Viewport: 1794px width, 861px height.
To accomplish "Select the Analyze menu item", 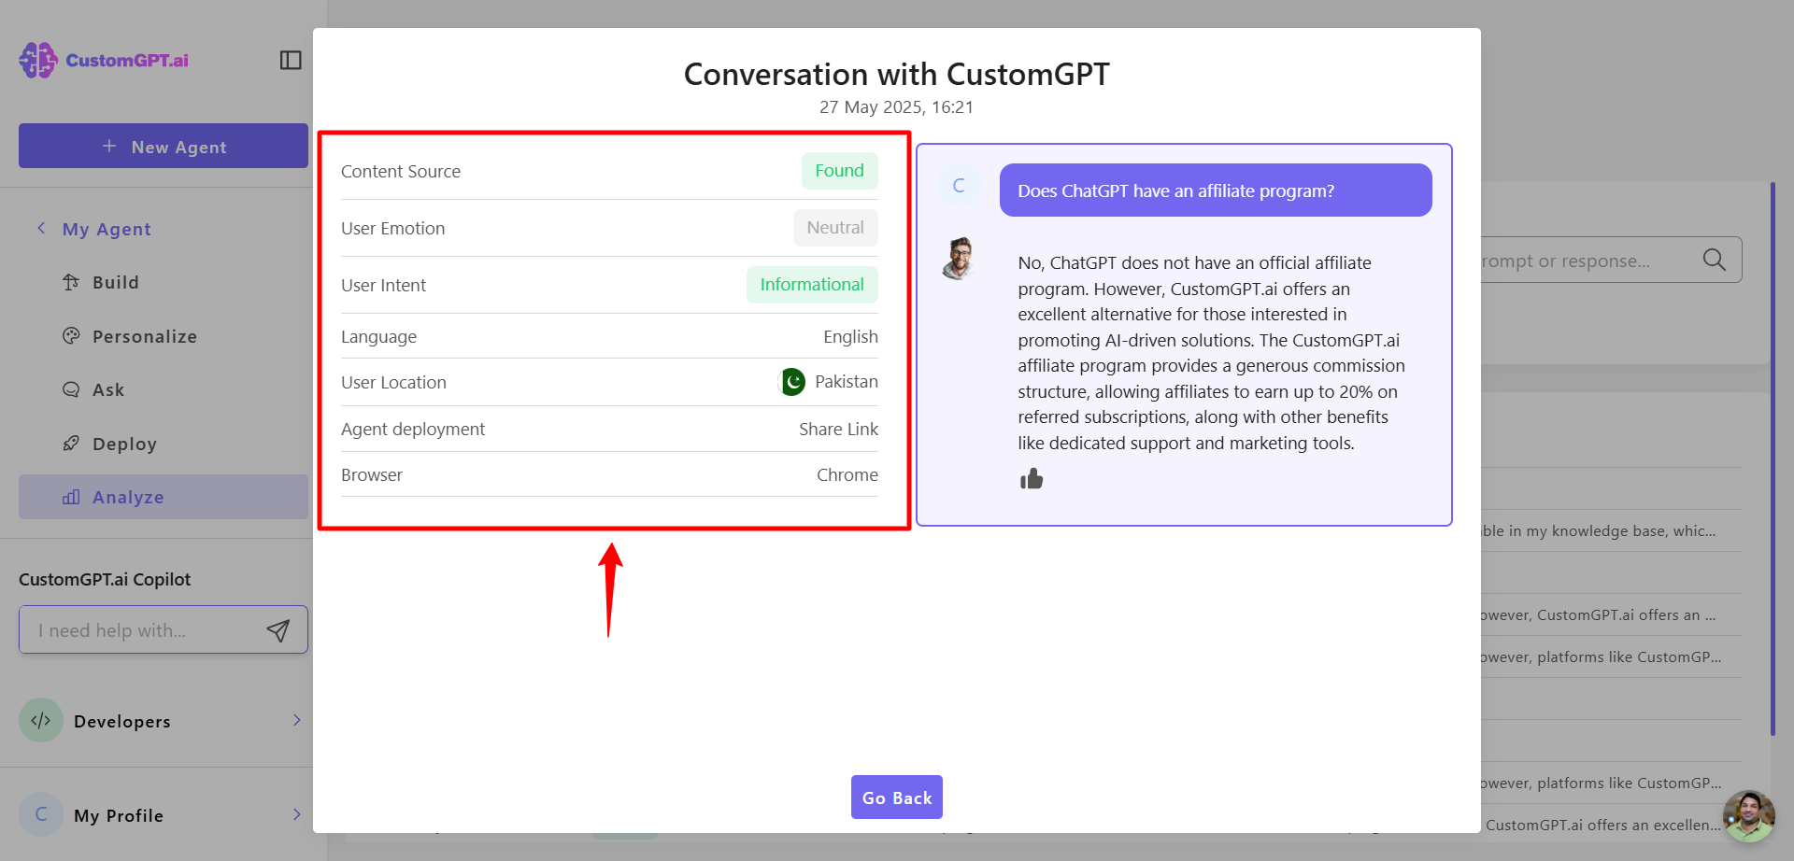I will click(x=164, y=497).
